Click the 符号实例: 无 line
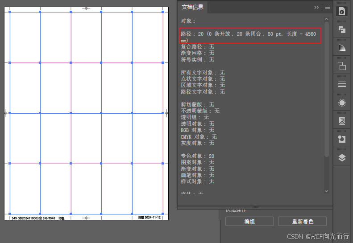 click(197, 60)
